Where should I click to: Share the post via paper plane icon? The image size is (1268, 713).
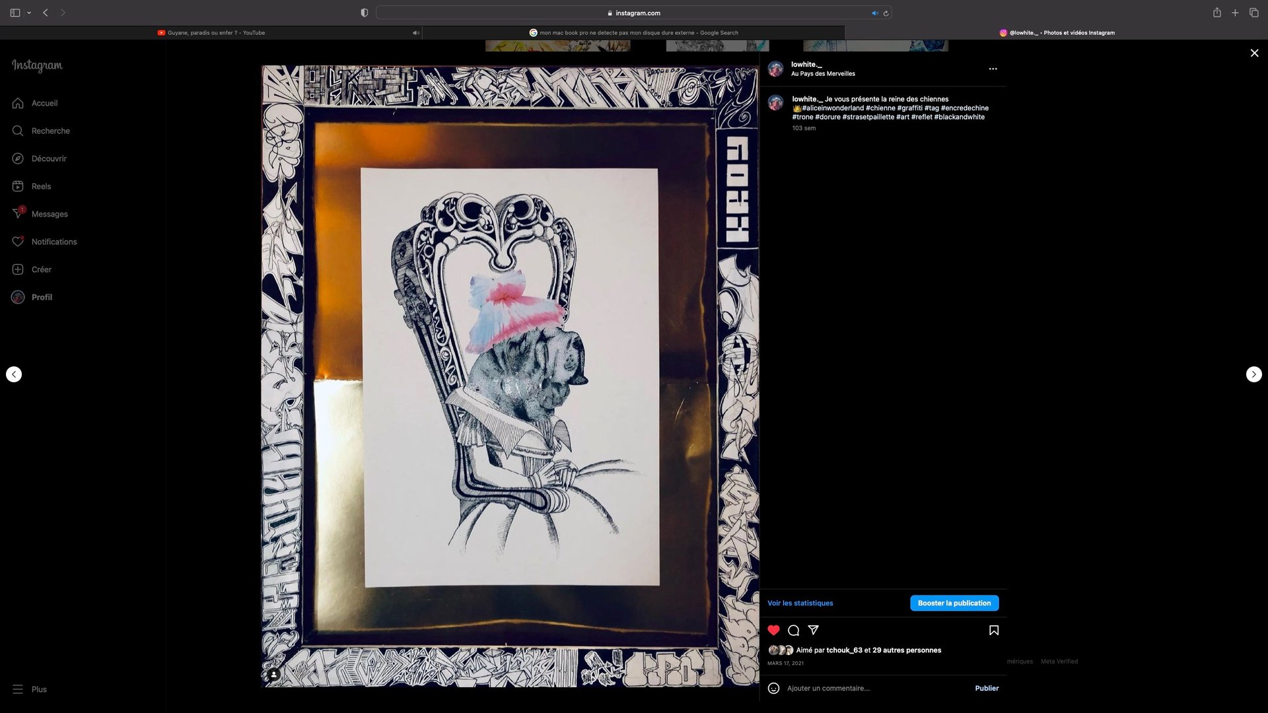(x=814, y=630)
